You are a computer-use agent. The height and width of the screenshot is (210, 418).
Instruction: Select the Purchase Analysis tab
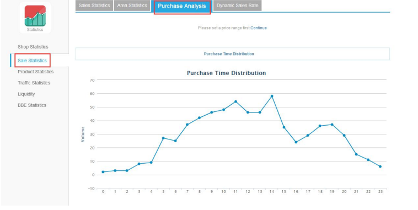(182, 6)
